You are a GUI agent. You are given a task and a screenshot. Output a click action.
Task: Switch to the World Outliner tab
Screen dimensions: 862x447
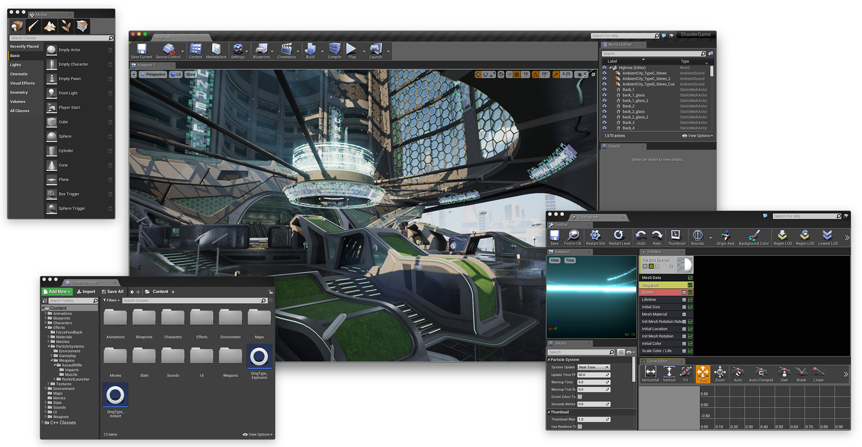620,45
